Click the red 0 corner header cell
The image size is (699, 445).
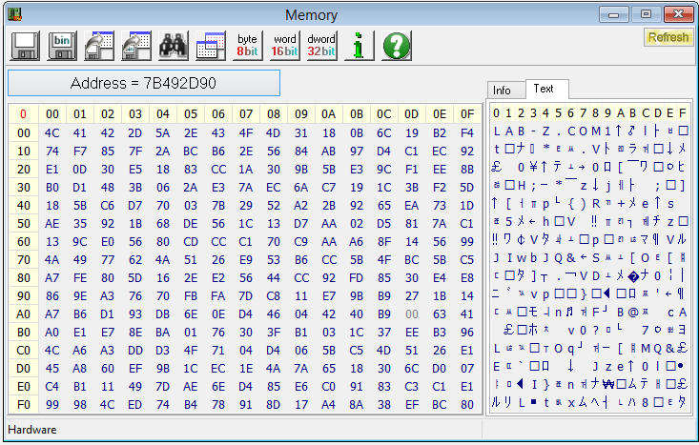pos(23,114)
